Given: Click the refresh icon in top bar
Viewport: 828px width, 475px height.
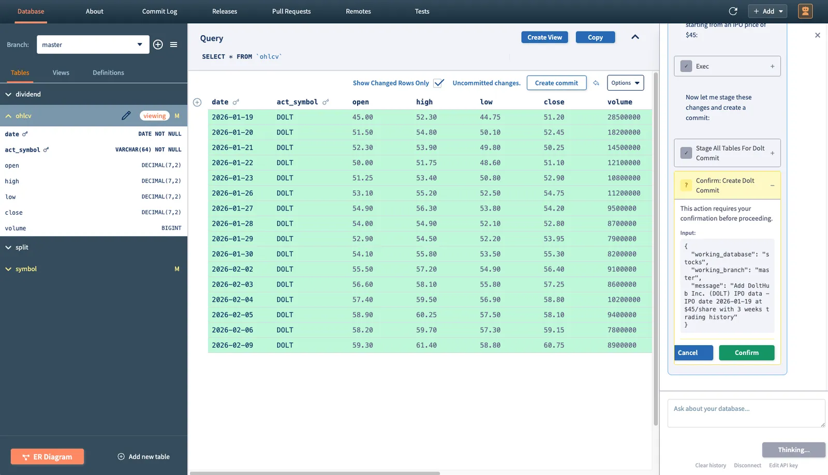Looking at the screenshot, I should [733, 11].
